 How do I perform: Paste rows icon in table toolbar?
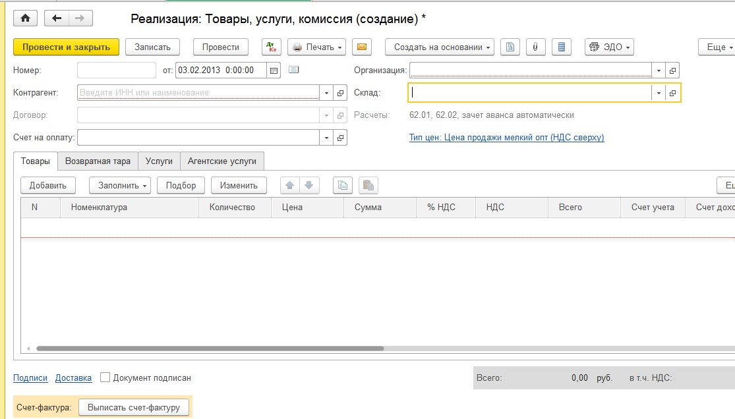coord(368,186)
